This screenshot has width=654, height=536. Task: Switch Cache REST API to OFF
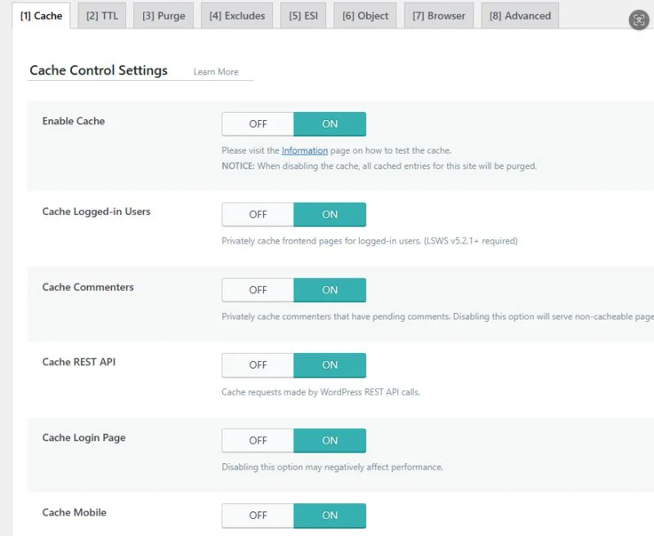258,365
